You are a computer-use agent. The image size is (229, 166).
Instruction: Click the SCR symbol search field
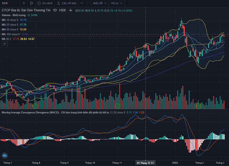pos(10,3)
